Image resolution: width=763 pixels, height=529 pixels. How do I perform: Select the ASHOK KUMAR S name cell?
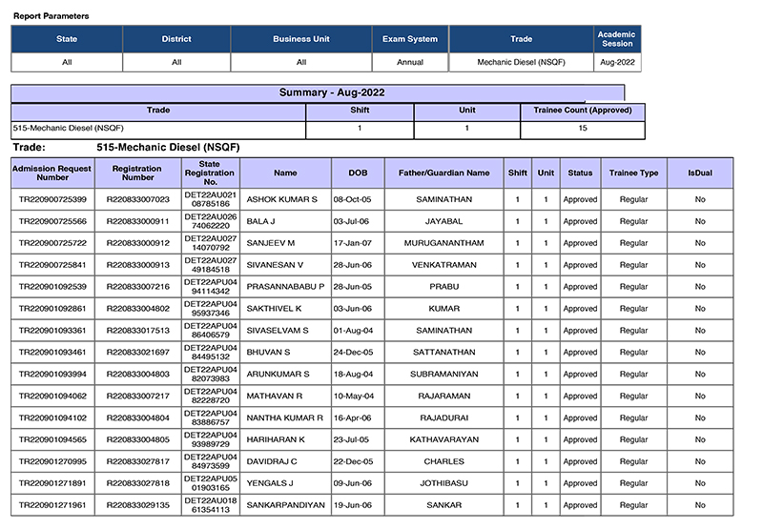pyautogui.click(x=284, y=200)
